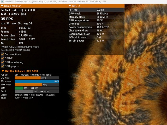
Task: Click the power 130W - PPW:0.269 line
Action: tap(17, 98)
